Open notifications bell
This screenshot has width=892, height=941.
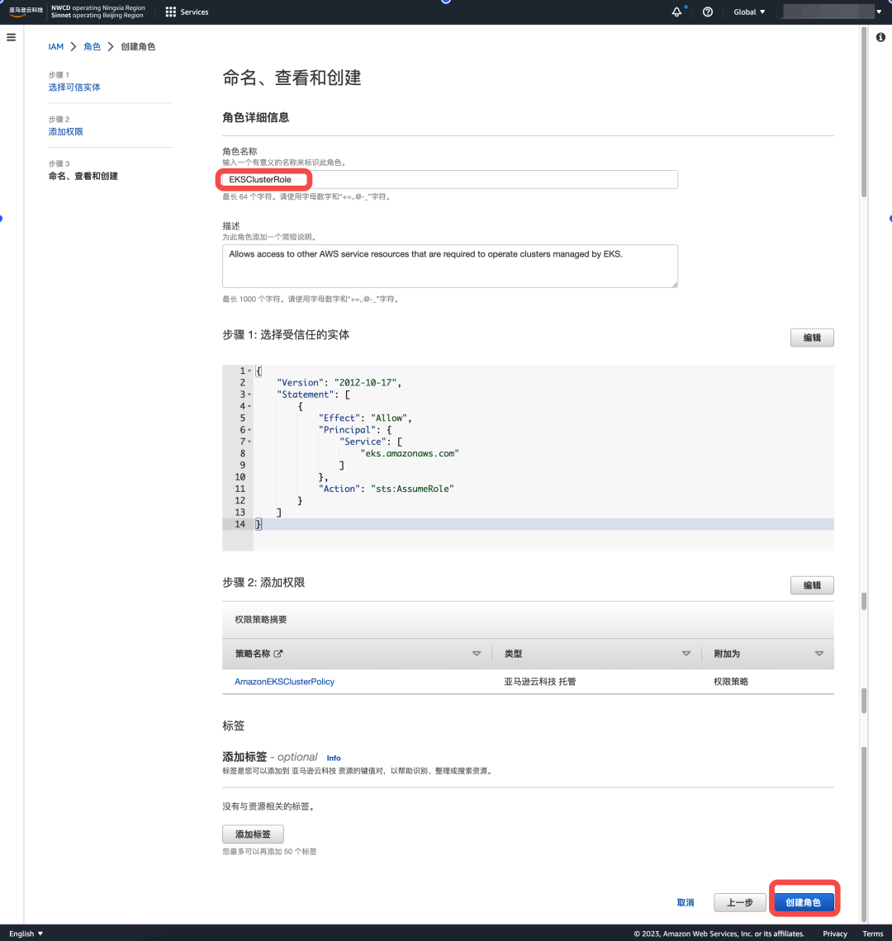[x=677, y=12]
